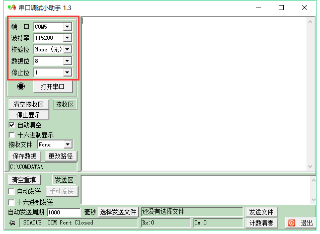Click send area scrollbar down arrow
The height and width of the screenshot is (234, 320).
click(313, 200)
